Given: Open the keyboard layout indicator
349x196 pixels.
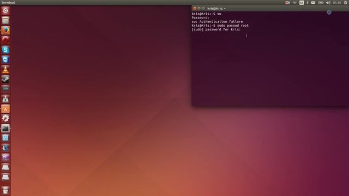Looking at the screenshot, I should [302, 3].
